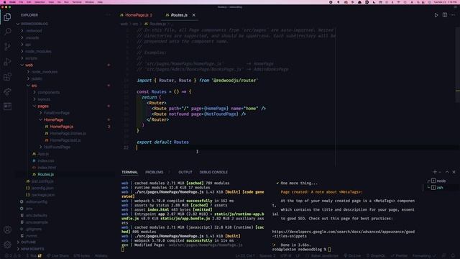Click the errors and warnings count in the status bar
The image size is (460, 259).
click(x=13, y=256)
